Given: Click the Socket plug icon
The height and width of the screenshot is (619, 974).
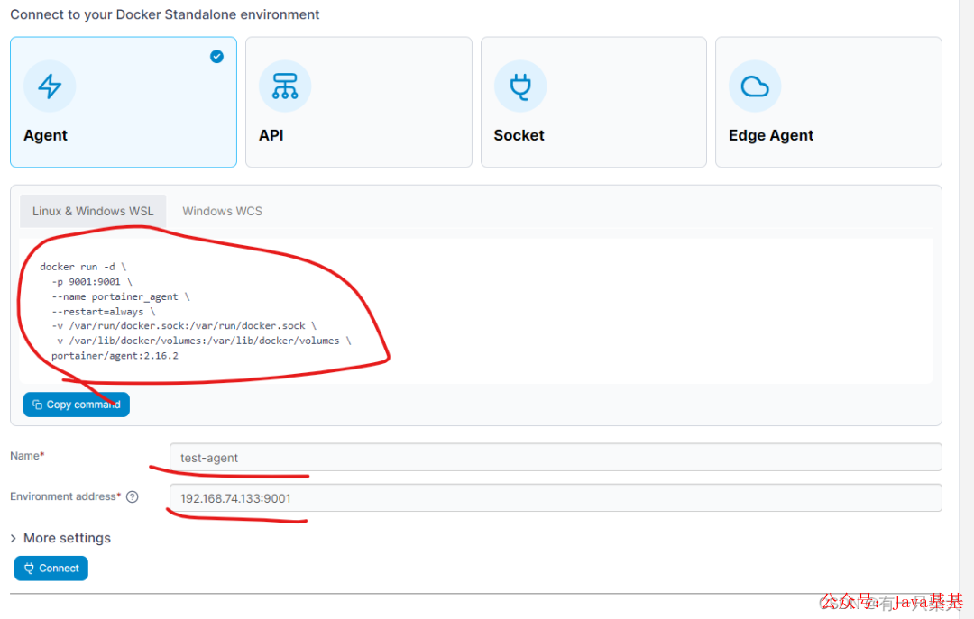Looking at the screenshot, I should pyautogui.click(x=520, y=86).
